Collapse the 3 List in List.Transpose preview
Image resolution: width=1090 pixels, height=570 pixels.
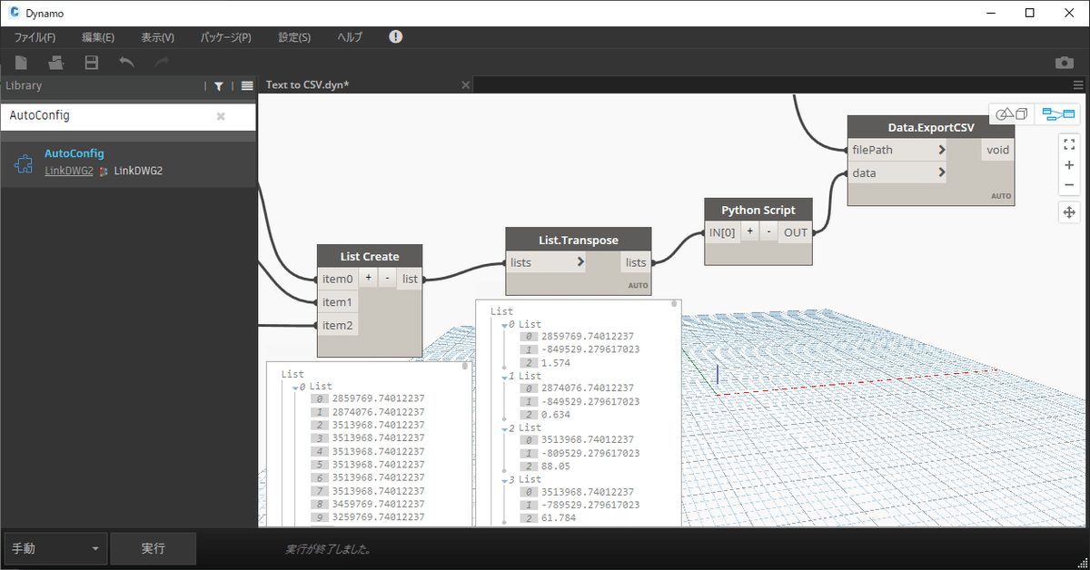(505, 479)
